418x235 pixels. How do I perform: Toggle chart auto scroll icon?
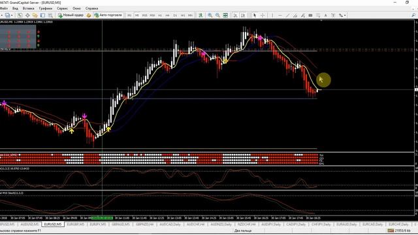coord(235,15)
